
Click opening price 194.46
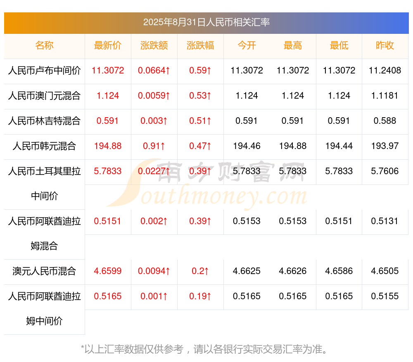tap(247, 146)
